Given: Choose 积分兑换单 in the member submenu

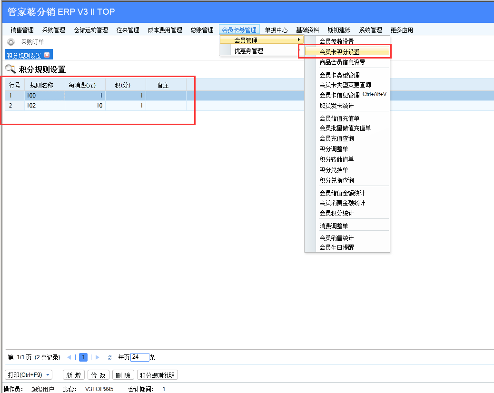Looking at the screenshot, I should coord(334,170).
